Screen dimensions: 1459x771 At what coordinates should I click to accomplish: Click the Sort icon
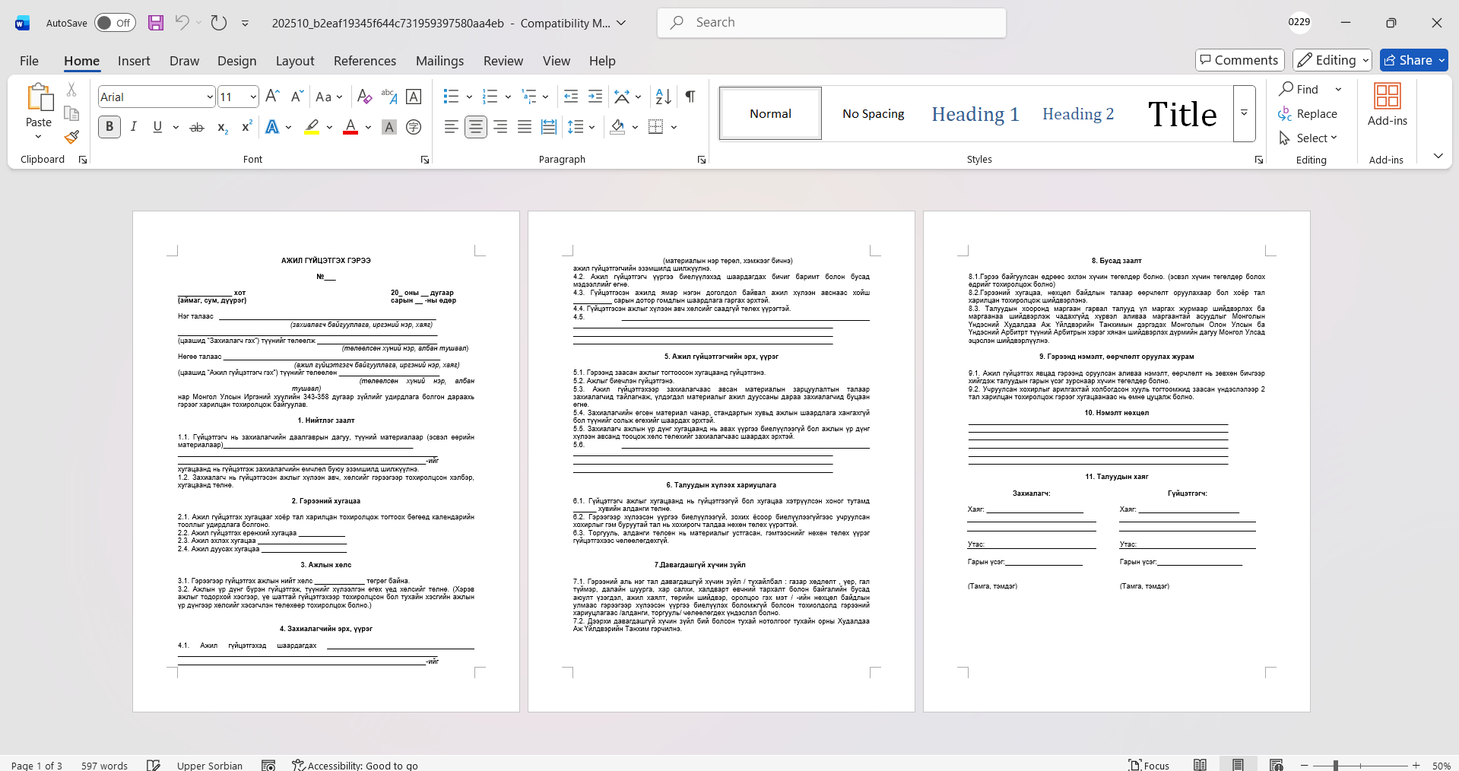(x=663, y=97)
